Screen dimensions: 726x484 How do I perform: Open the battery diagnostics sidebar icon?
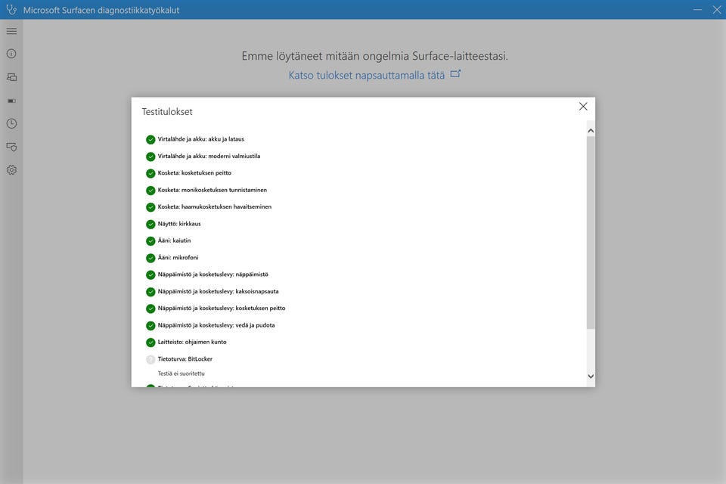tap(11, 101)
